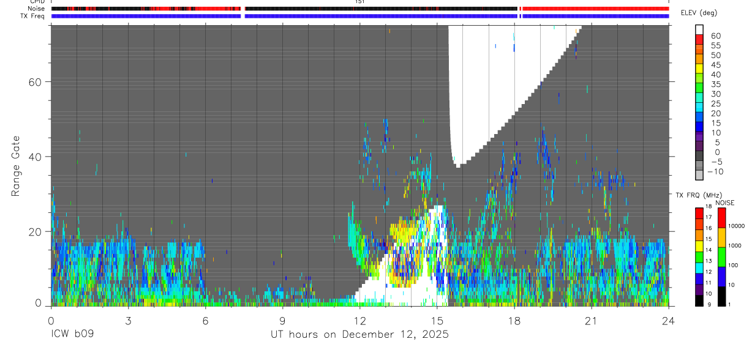Click the 'Noise' row label at top
Image resolution: width=752 pixels, height=347 pixels.
click(x=36, y=9)
